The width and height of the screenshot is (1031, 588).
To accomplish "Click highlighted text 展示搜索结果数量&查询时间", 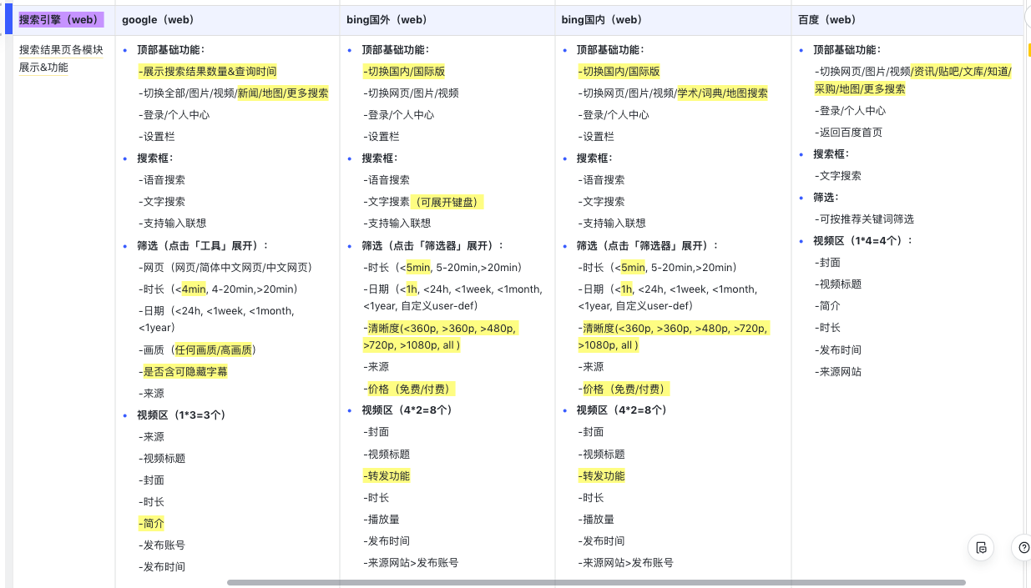I will (x=209, y=72).
